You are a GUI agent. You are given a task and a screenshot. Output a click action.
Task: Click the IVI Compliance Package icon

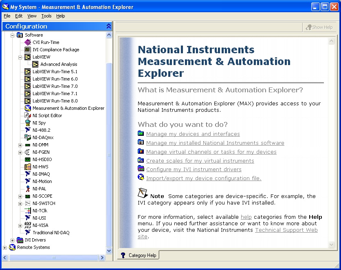28,50
